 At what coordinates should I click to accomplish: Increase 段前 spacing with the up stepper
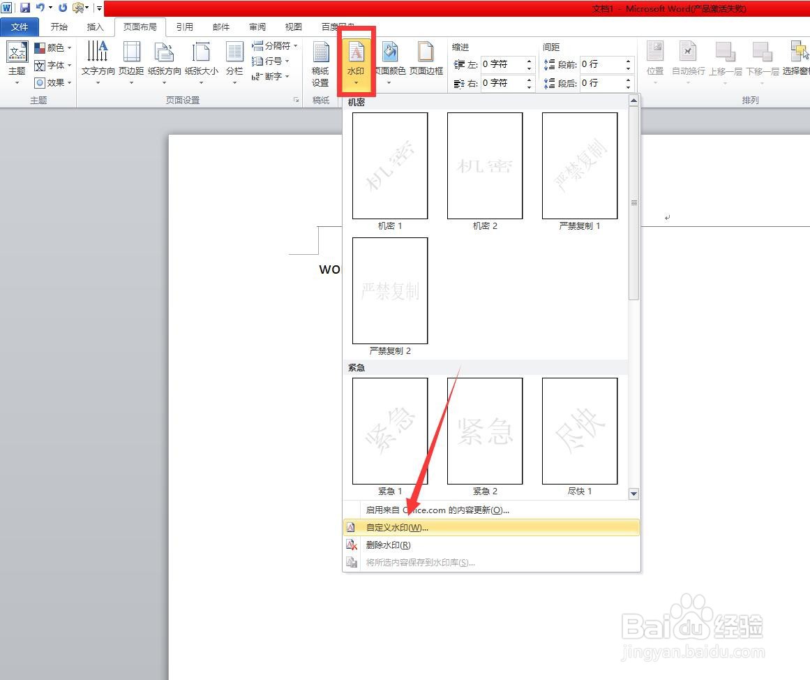coord(628,61)
